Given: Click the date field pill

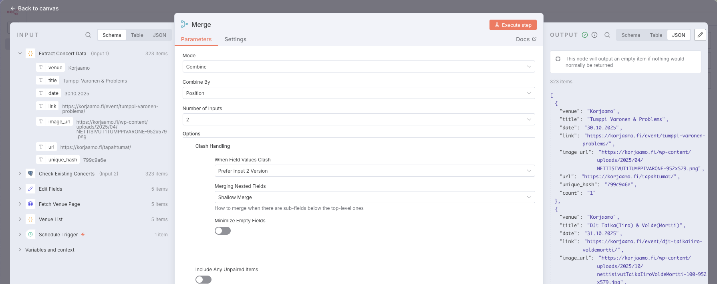Looking at the screenshot, I should (48, 93).
